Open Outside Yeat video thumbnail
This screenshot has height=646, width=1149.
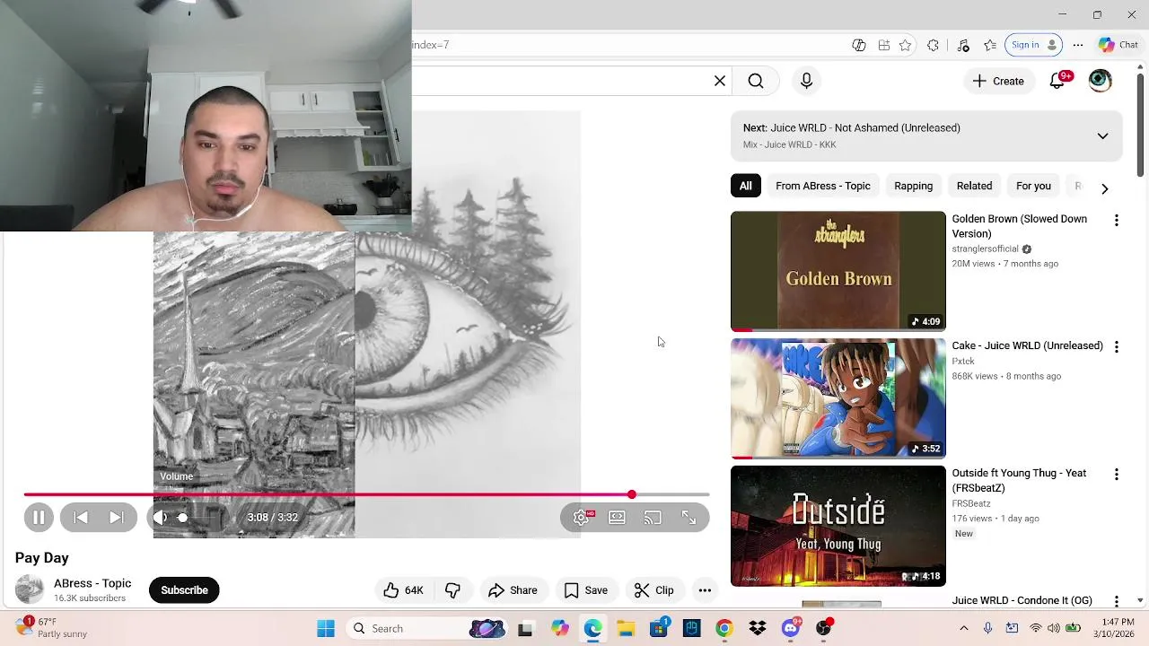(838, 526)
